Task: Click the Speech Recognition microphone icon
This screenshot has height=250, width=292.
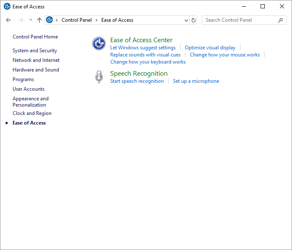Action: (99, 77)
